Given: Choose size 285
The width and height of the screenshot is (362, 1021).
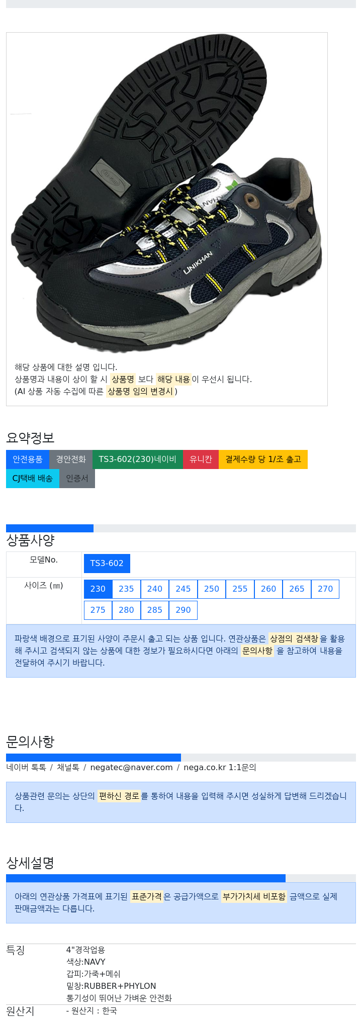Looking at the screenshot, I should (x=155, y=610).
